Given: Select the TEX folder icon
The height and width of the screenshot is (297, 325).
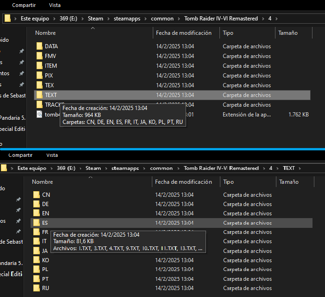Looking at the screenshot, I should pyautogui.click(x=39, y=85).
